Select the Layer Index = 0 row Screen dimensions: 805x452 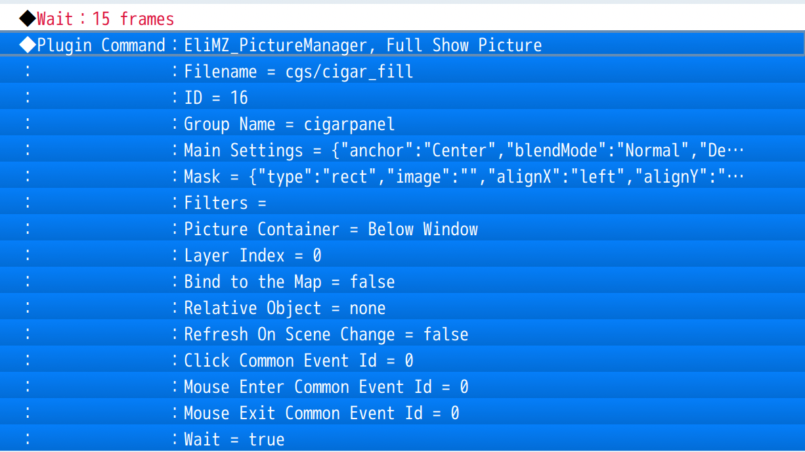252,256
